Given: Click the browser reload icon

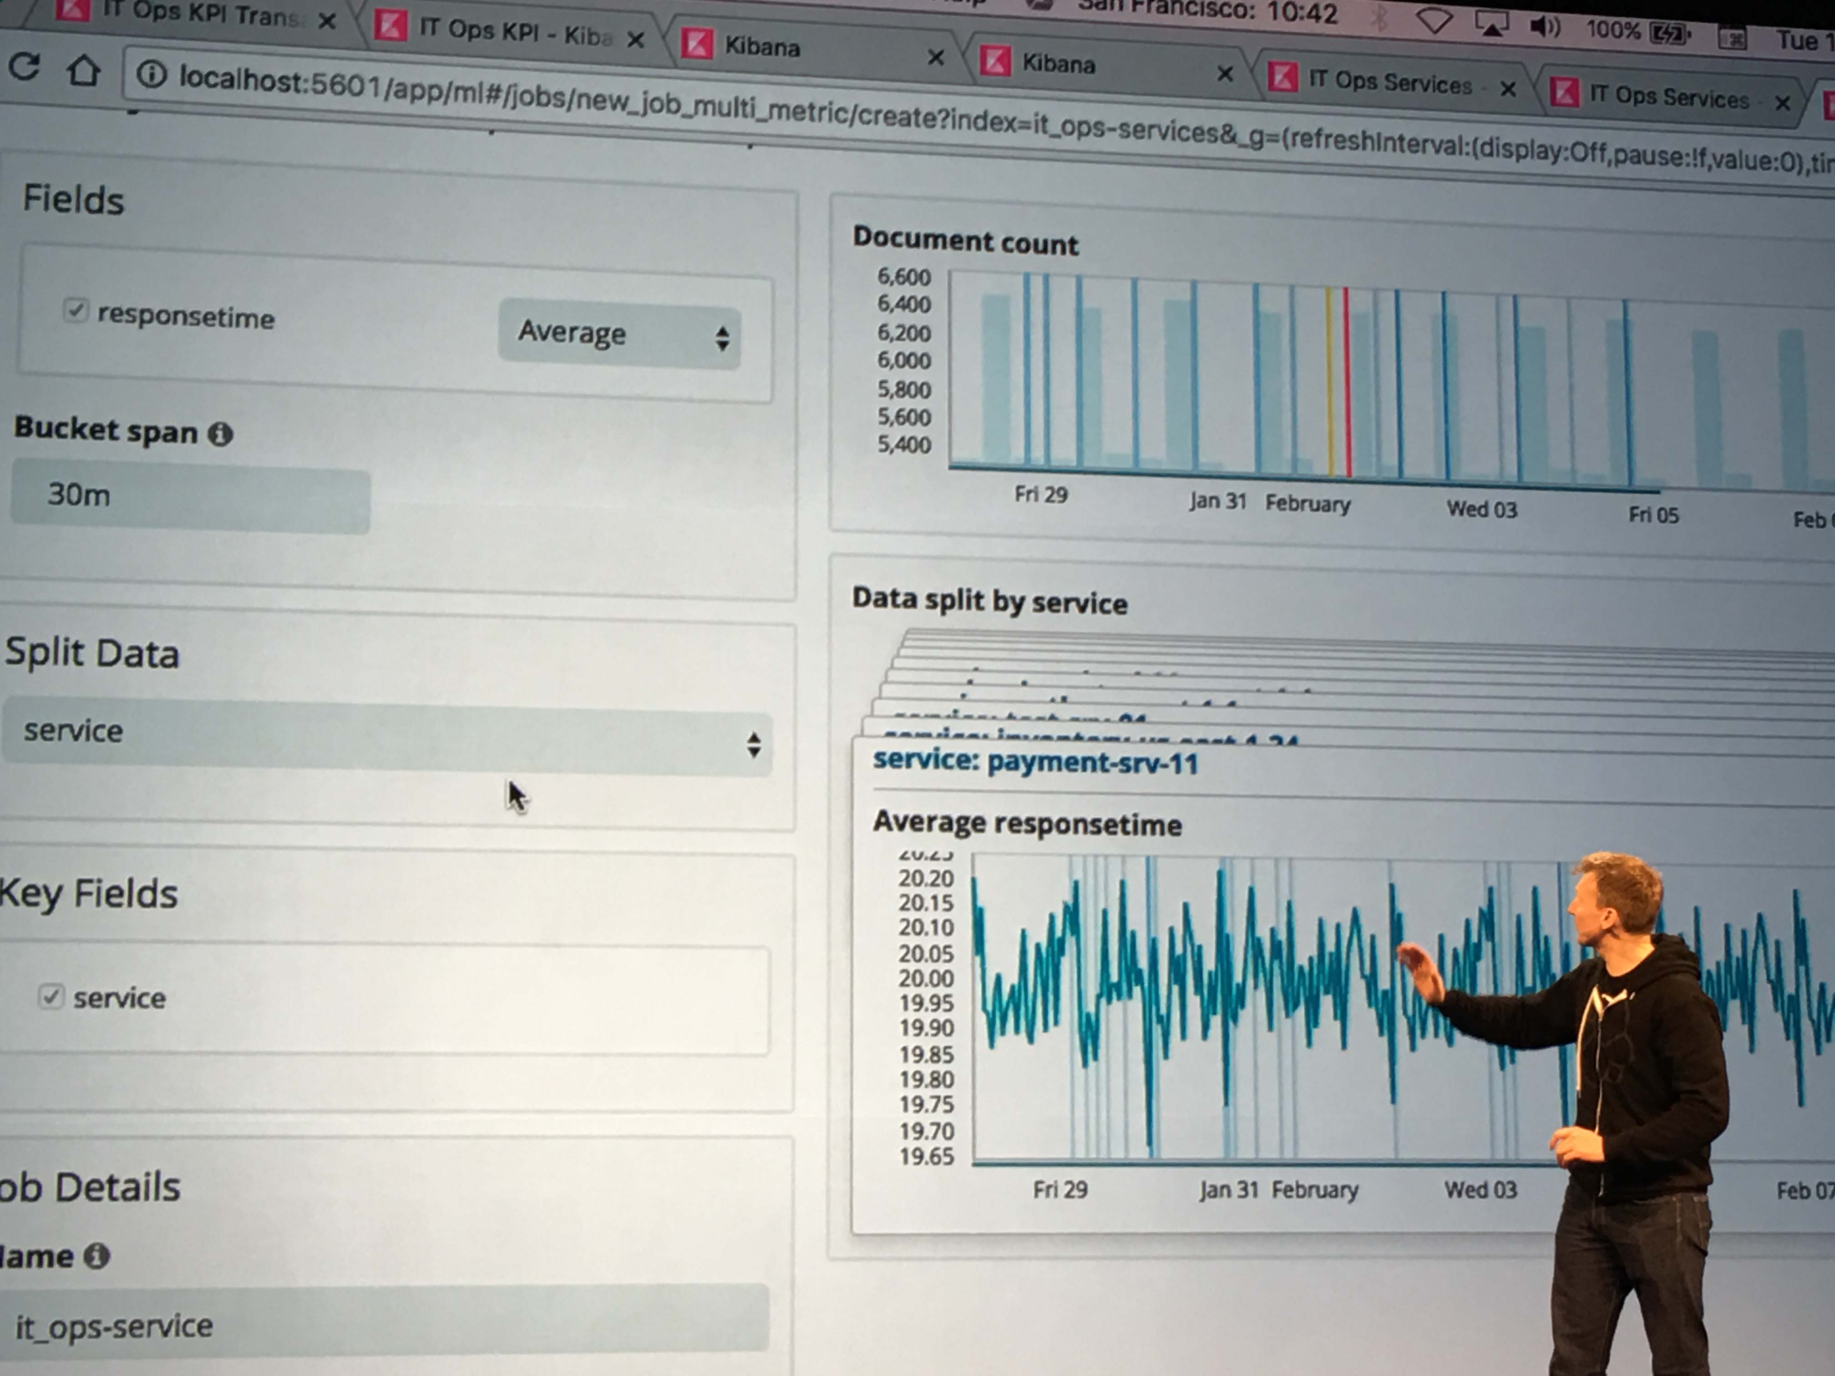Looking at the screenshot, I should (x=24, y=66).
